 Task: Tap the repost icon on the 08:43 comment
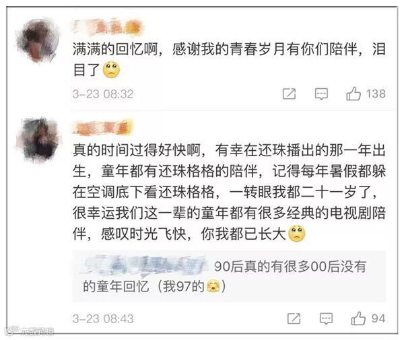tap(294, 318)
